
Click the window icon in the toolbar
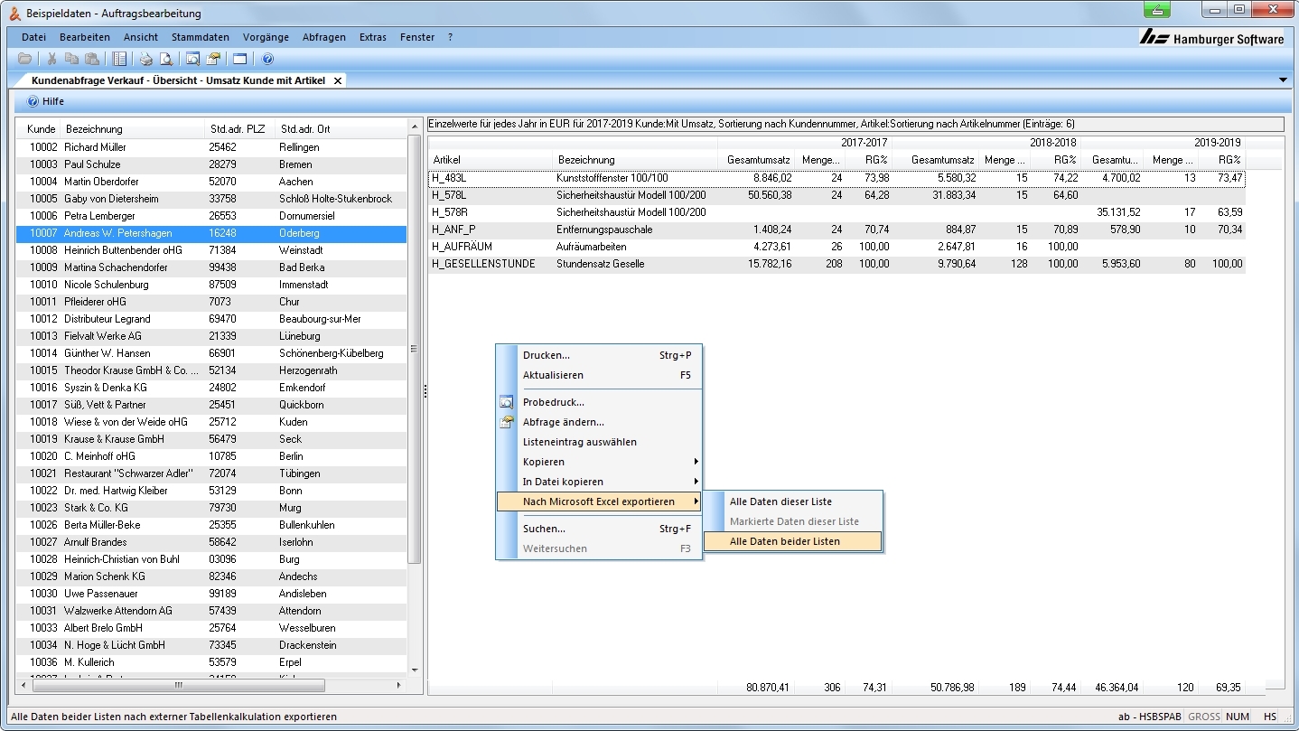[239, 59]
